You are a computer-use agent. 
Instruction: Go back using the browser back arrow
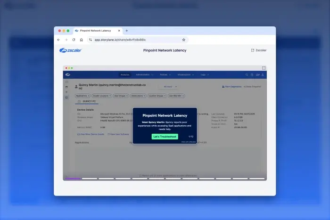click(x=58, y=40)
